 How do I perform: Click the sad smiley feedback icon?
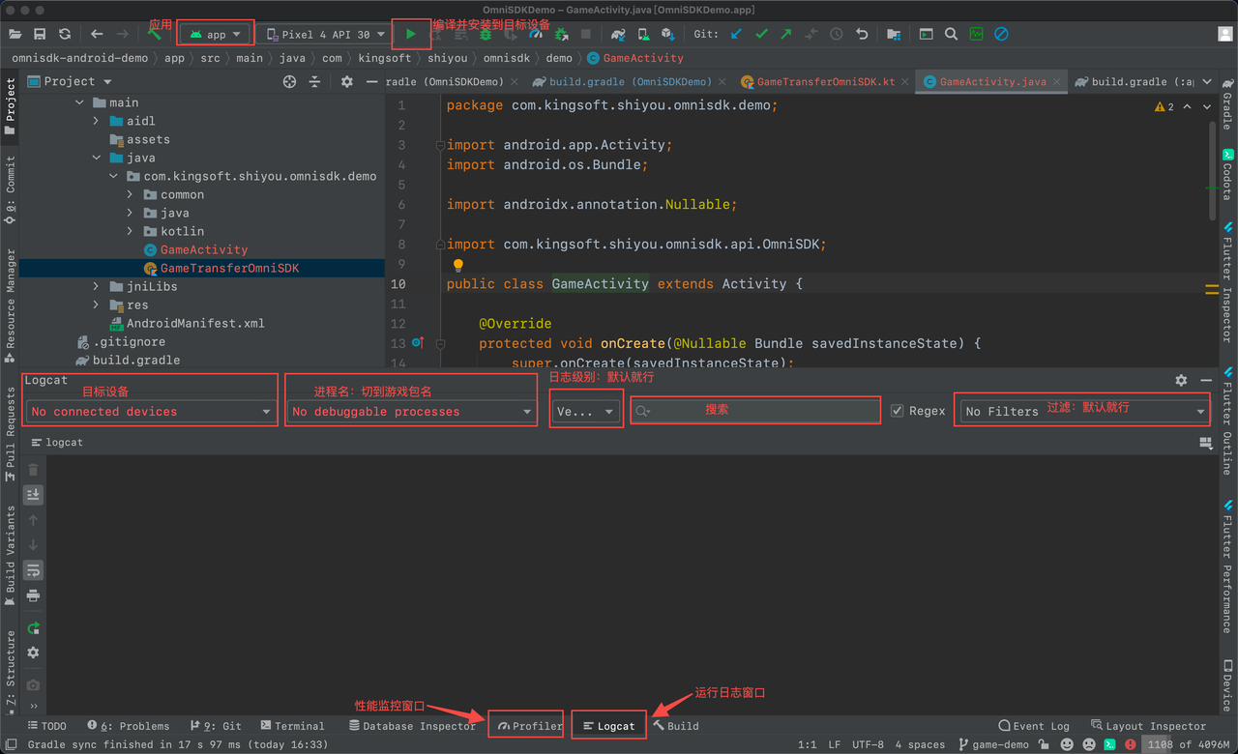1088,744
